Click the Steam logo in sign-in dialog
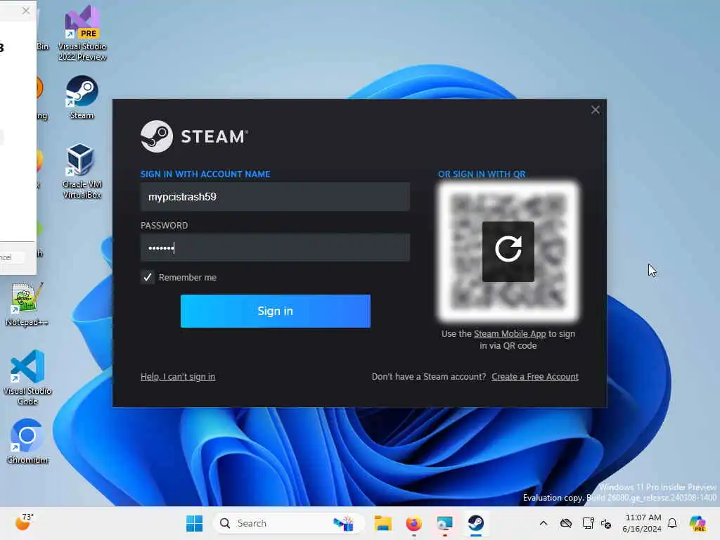This screenshot has width=720, height=540. pos(194,136)
